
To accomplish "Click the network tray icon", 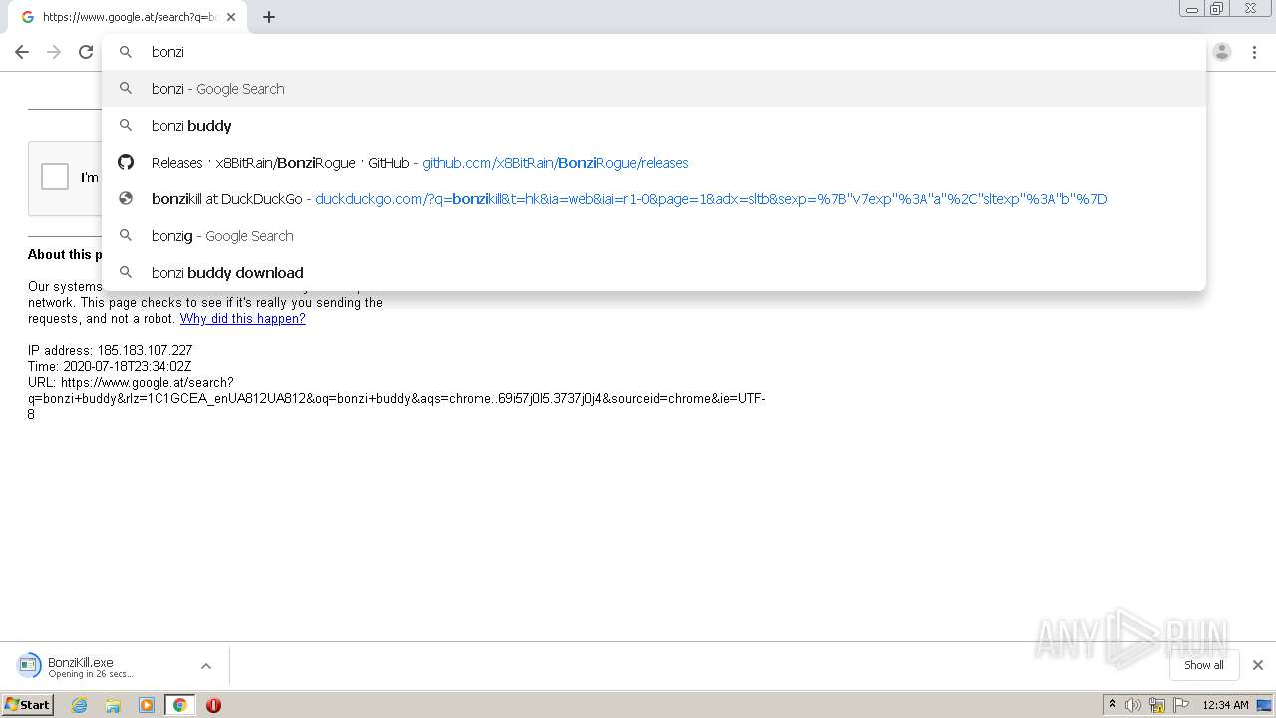I will point(1157,705).
